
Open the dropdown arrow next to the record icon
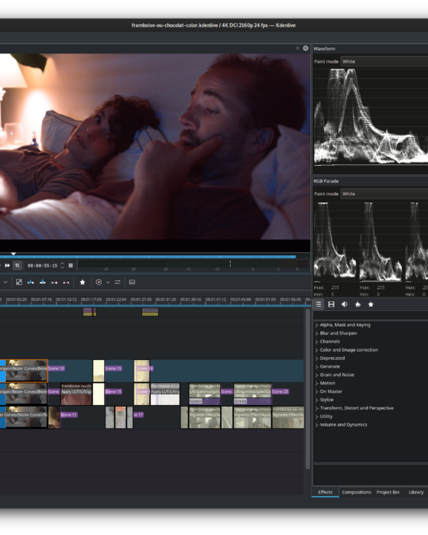[x=108, y=283]
